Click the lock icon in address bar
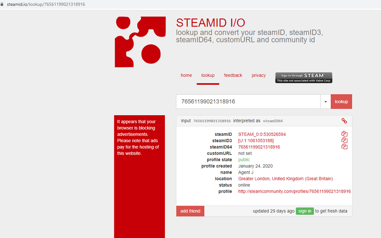Viewport: 381px width, 238px height. [x=2, y=4]
